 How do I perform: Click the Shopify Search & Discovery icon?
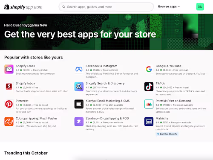click(x=79, y=87)
